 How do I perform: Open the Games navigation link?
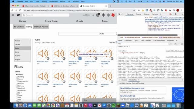point(22,21)
